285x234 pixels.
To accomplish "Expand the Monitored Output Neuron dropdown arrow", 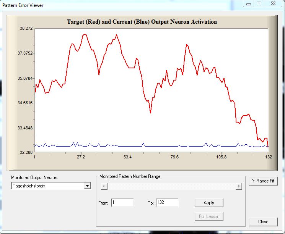I will tap(87, 186).
